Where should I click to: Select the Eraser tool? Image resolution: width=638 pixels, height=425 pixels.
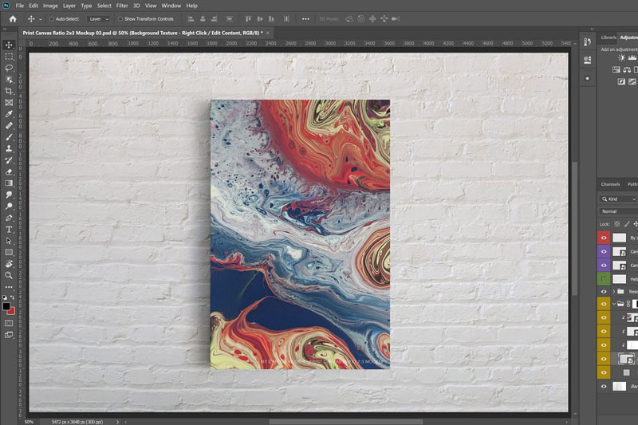click(9, 171)
